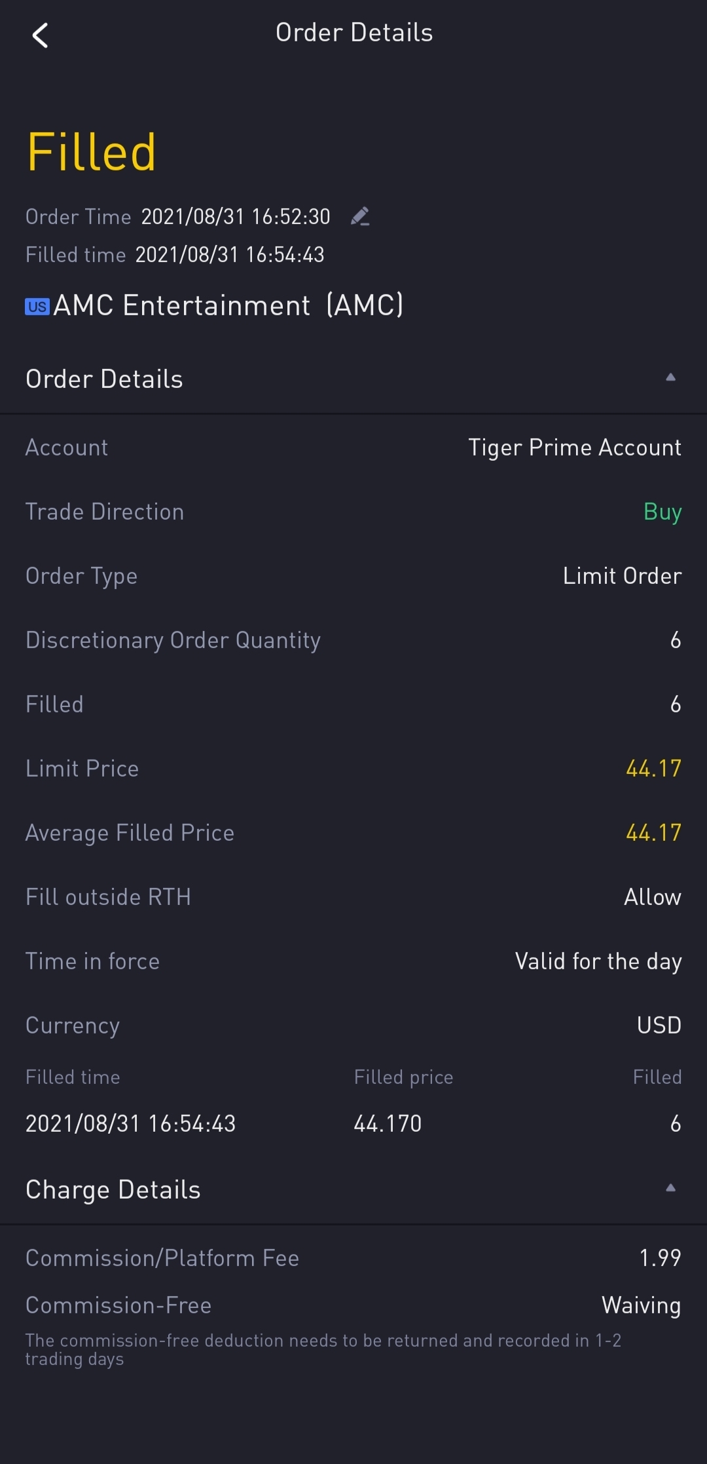This screenshot has width=707, height=1464.
Task: Tap the Order Details section header text
Action: [x=105, y=379]
